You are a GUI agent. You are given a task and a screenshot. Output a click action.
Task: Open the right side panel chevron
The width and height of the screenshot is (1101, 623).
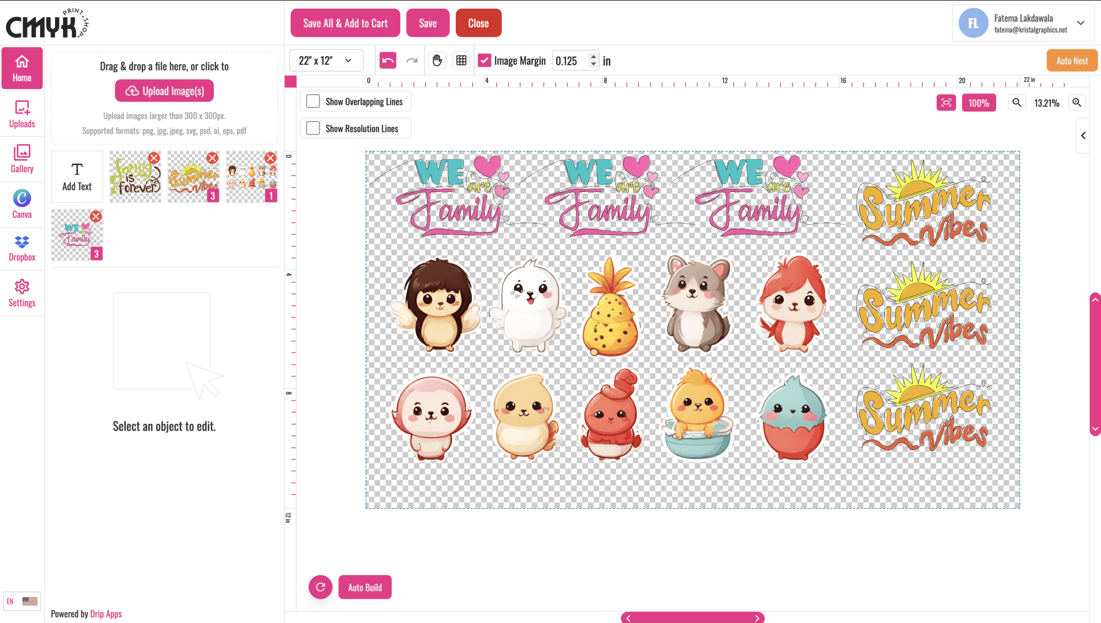pyautogui.click(x=1083, y=136)
